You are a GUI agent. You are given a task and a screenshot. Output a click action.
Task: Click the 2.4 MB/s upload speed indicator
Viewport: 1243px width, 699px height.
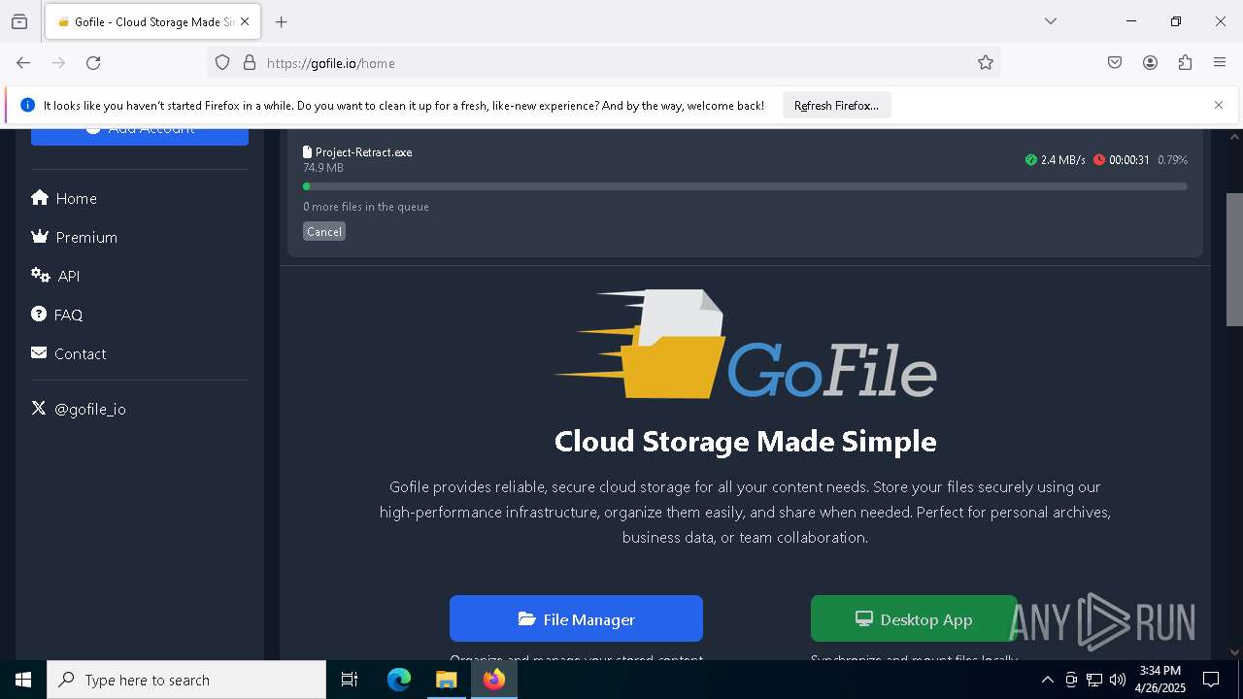click(1056, 160)
